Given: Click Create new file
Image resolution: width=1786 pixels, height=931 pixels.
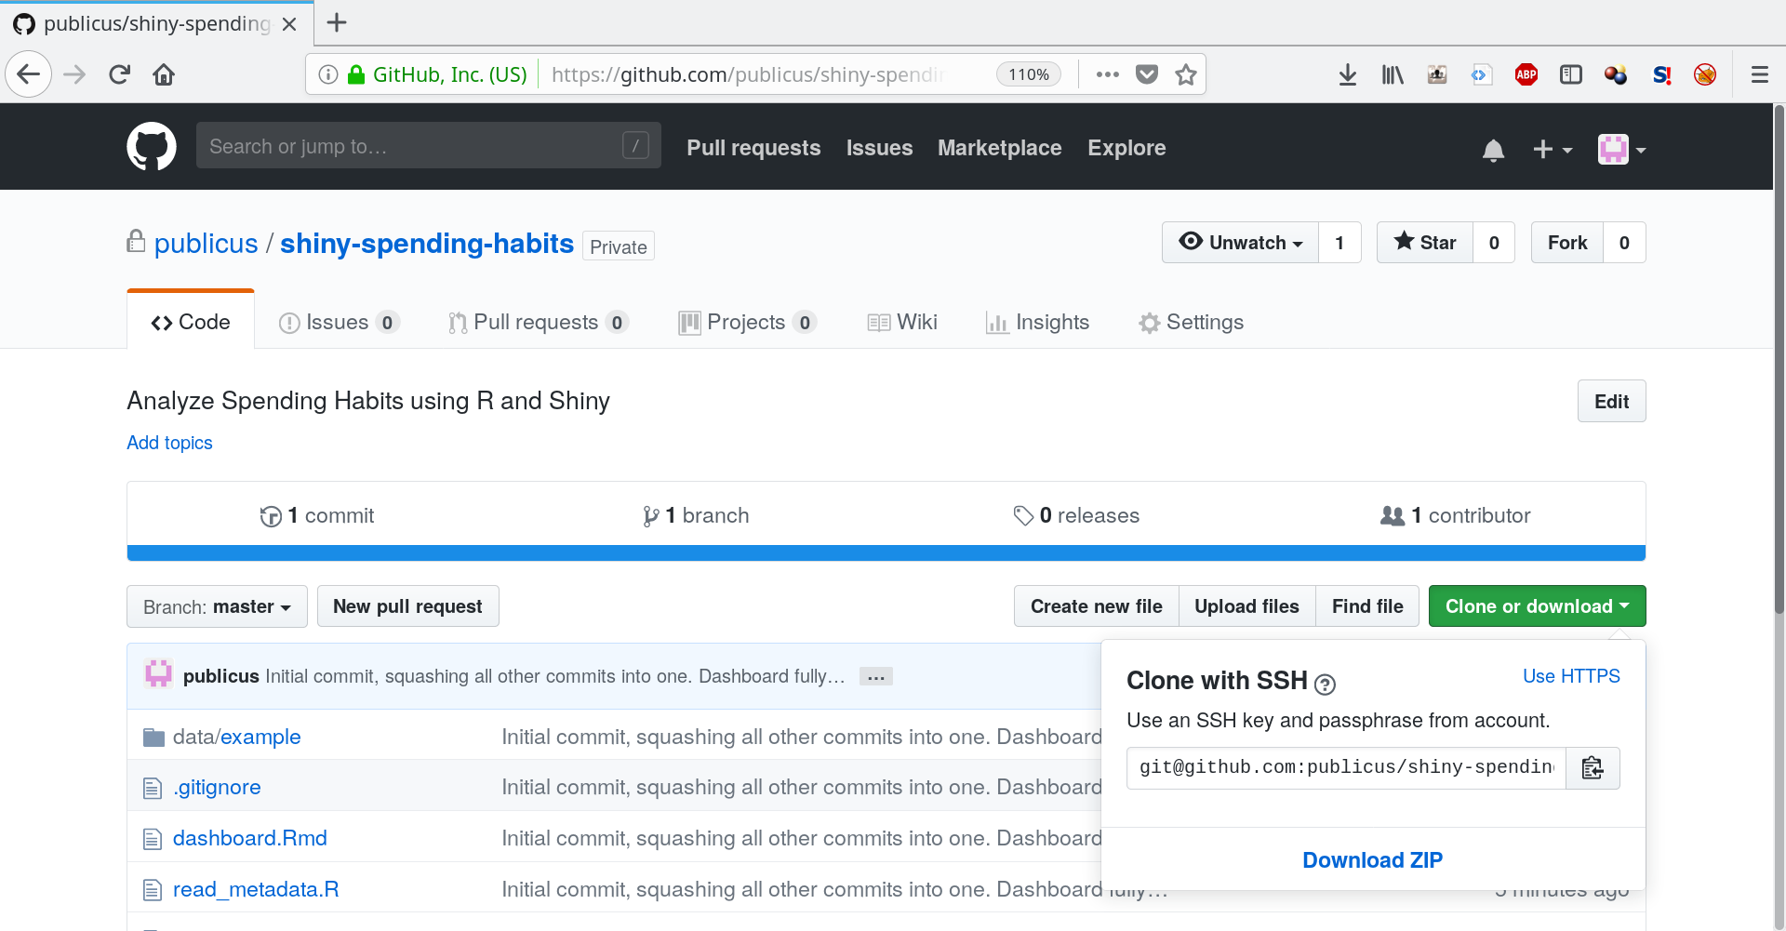Looking at the screenshot, I should (x=1096, y=606).
